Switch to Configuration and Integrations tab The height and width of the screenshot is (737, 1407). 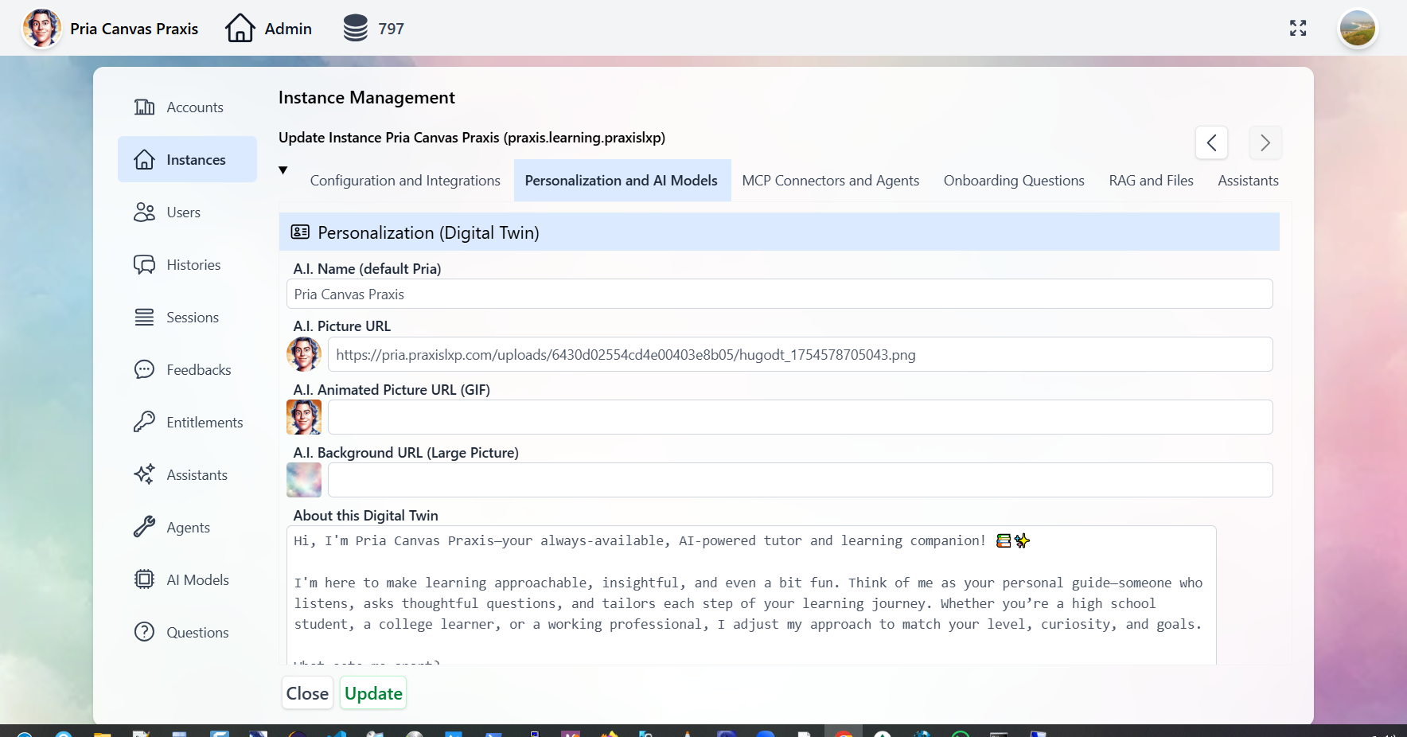(x=405, y=181)
